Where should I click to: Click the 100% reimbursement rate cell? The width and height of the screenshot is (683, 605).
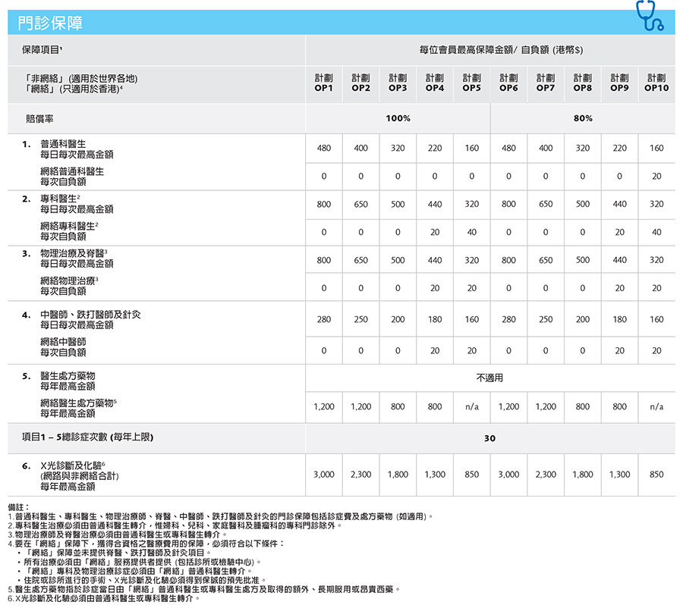tap(398, 118)
